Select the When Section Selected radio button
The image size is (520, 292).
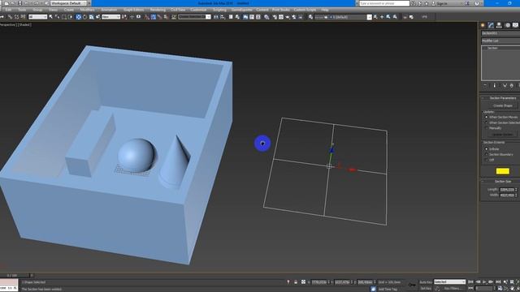point(487,122)
